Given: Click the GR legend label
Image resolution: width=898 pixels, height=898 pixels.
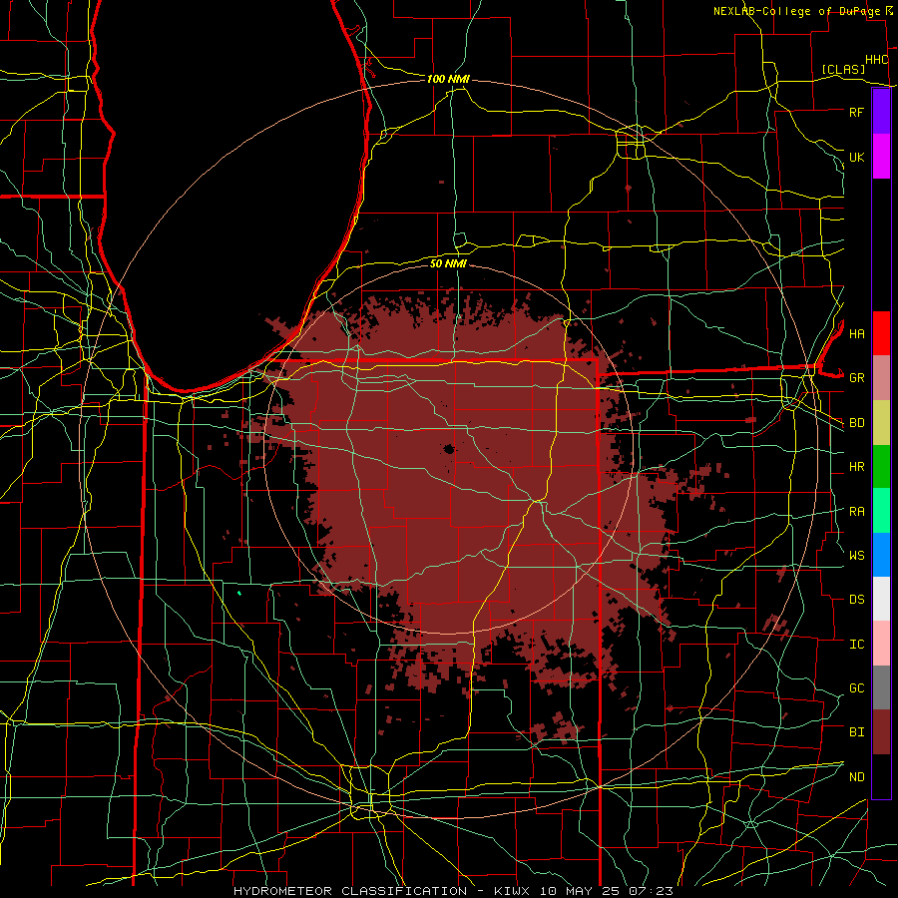Looking at the screenshot, I should (x=857, y=378).
